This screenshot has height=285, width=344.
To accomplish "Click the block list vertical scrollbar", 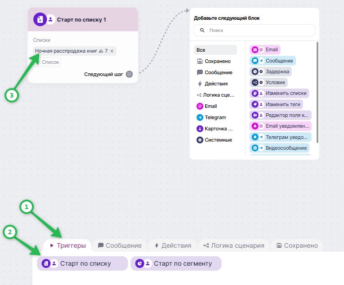I will (317, 93).
